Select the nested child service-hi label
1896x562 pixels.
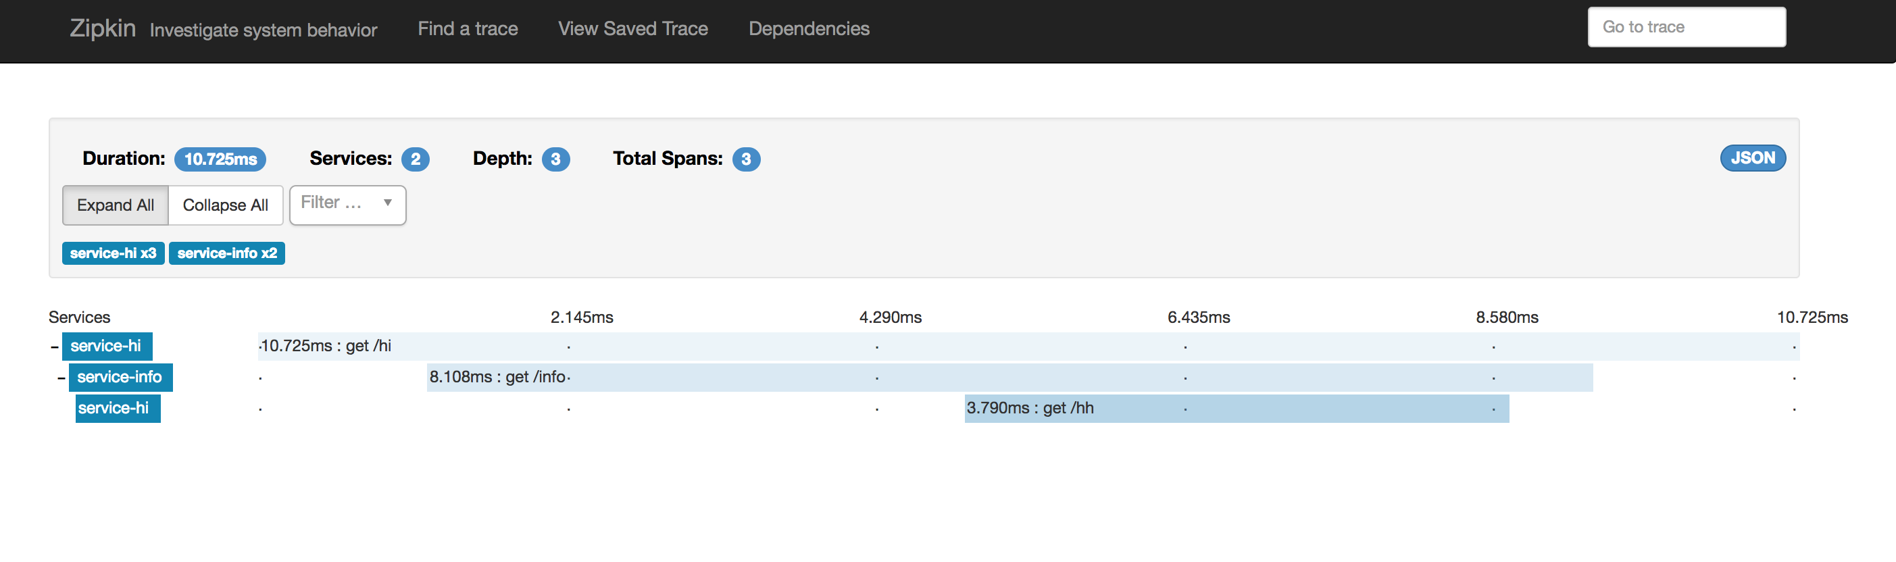click(117, 408)
